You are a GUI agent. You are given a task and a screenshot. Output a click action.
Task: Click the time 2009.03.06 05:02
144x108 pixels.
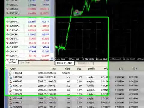(47, 73)
